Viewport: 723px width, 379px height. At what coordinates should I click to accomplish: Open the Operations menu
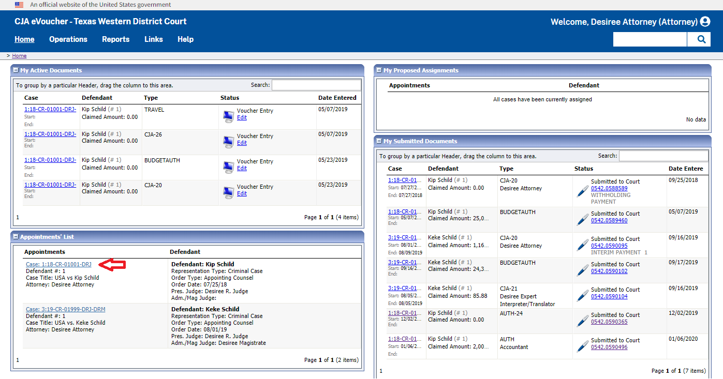[68, 39]
